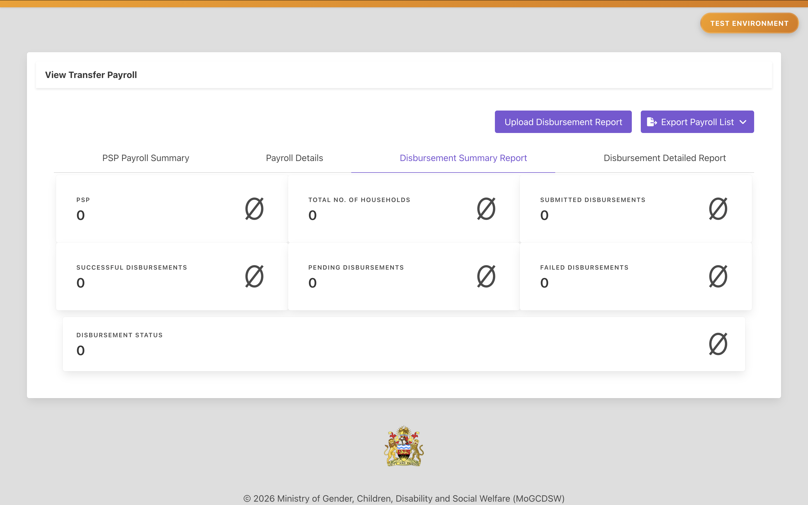Open the Disbursement Detailed Report tab
The image size is (808, 505).
(665, 158)
